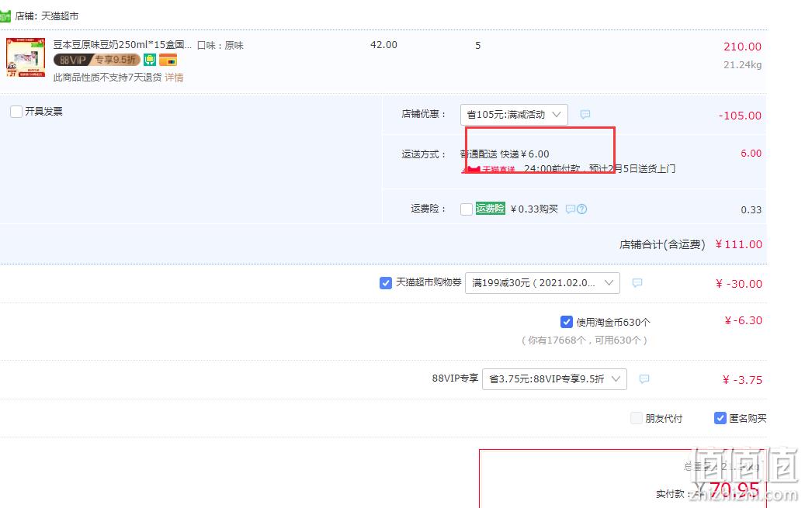Click the 你有17668个，可用630个 coin note
Image resolution: width=805 pixels, height=508 pixels.
585,340
